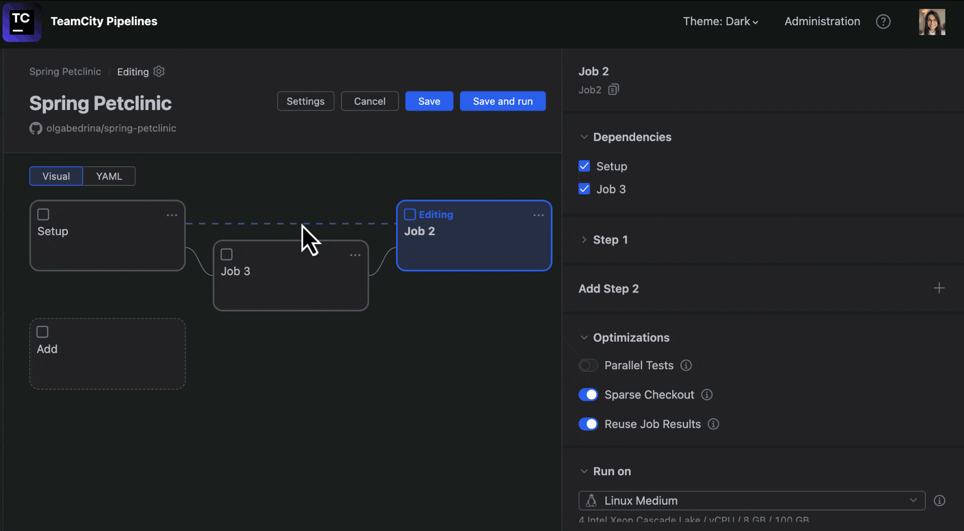Image resolution: width=964 pixels, height=531 pixels.
Task: Click Save and run button
Action: 503,101
